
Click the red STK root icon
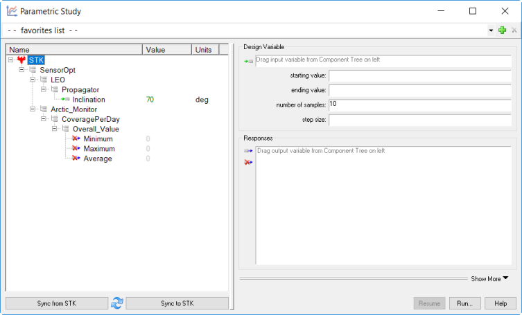(x=21, y=60)
